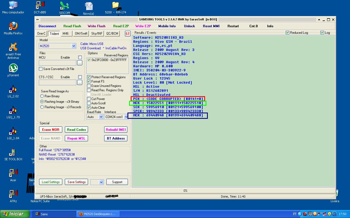Open ATRz desktop shortcut
350x218 pixels.
tap(13, 196)
